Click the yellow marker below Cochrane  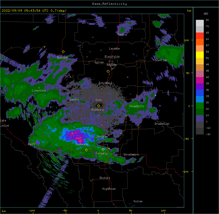(x=87, y=150)
